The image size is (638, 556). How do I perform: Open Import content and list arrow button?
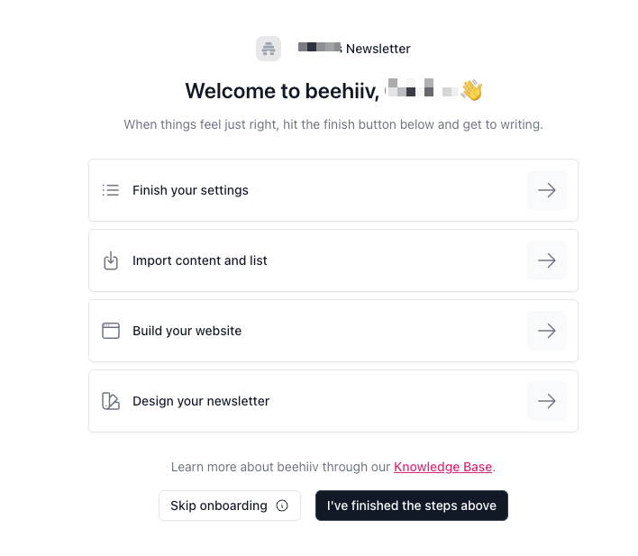546,260
